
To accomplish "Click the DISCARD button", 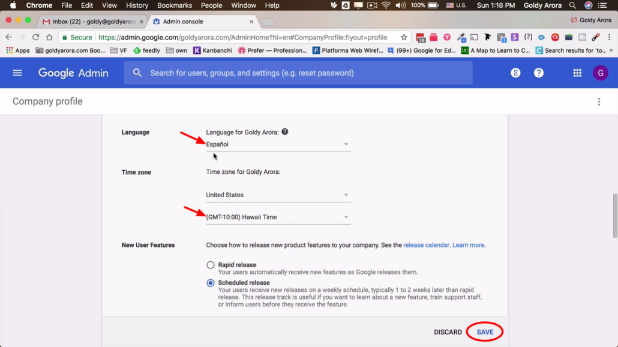I will [x=448, y=332].
